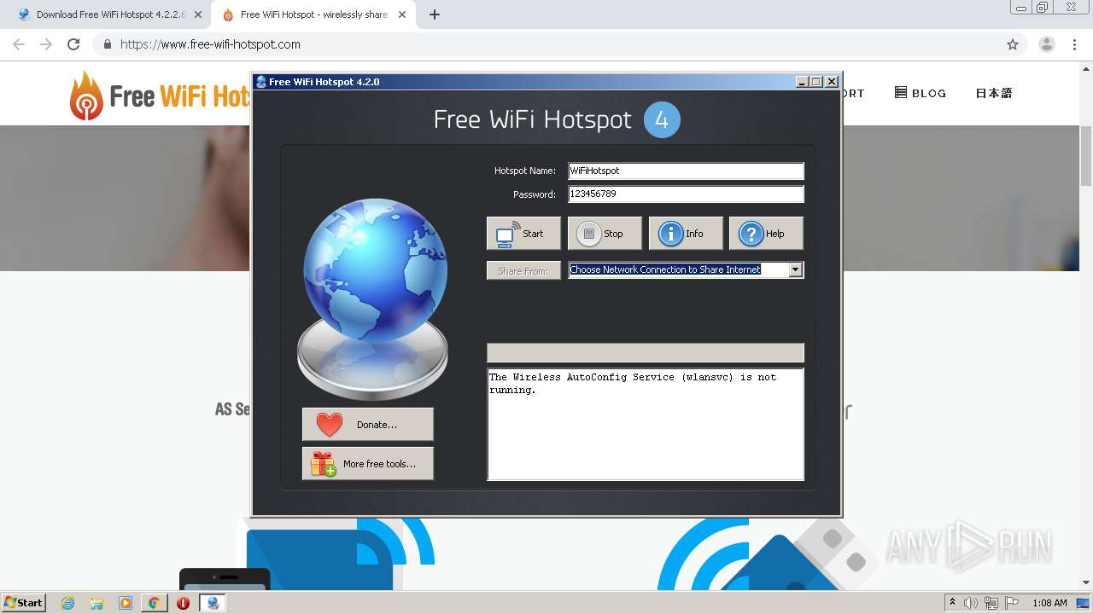Image resolution: width=1093 pixels, height=614 pixels.
Task: Select the Free WiFi Hotspot browser tab
Action: pos(313,14)
